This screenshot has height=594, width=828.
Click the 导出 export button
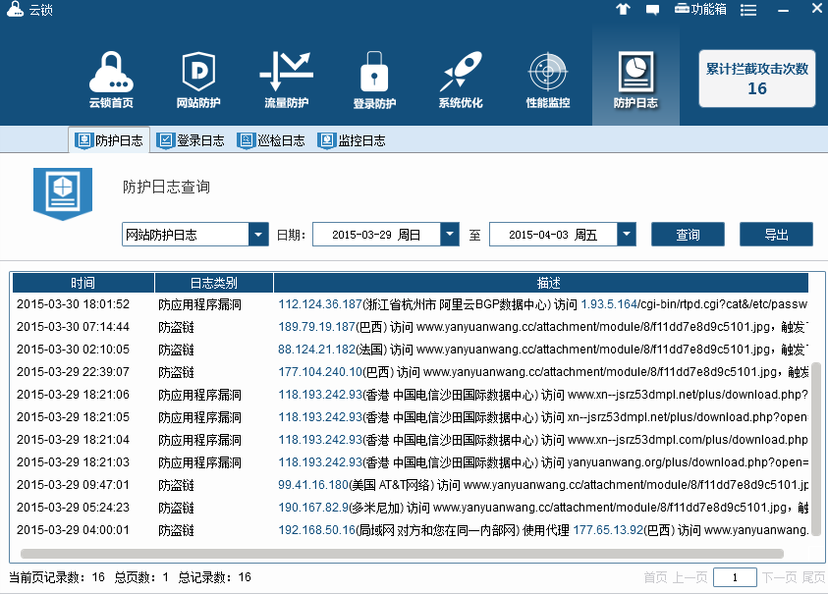click(x=776, y=235)
